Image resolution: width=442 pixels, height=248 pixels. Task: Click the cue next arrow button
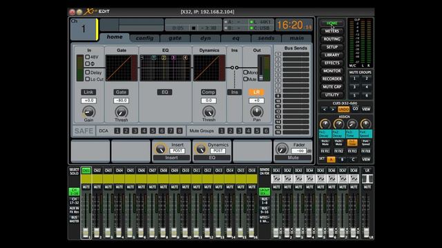(333, 109)
